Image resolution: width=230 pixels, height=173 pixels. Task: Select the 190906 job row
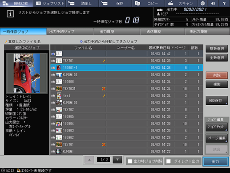(x=127, y=82)
